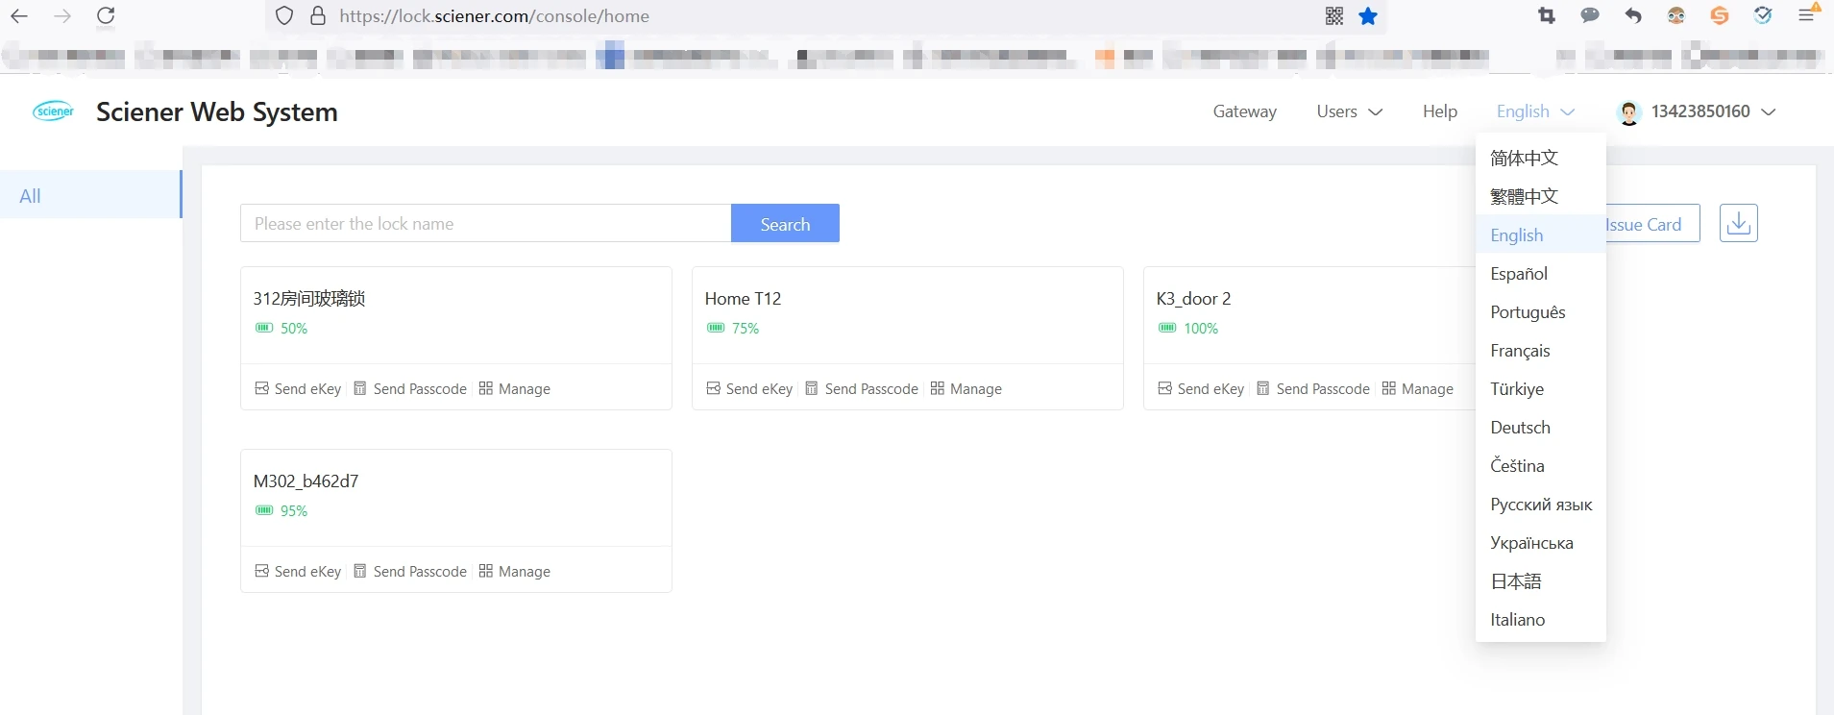The image size is (1834, 715).
Task: Click the Search button
Action: 785,223
